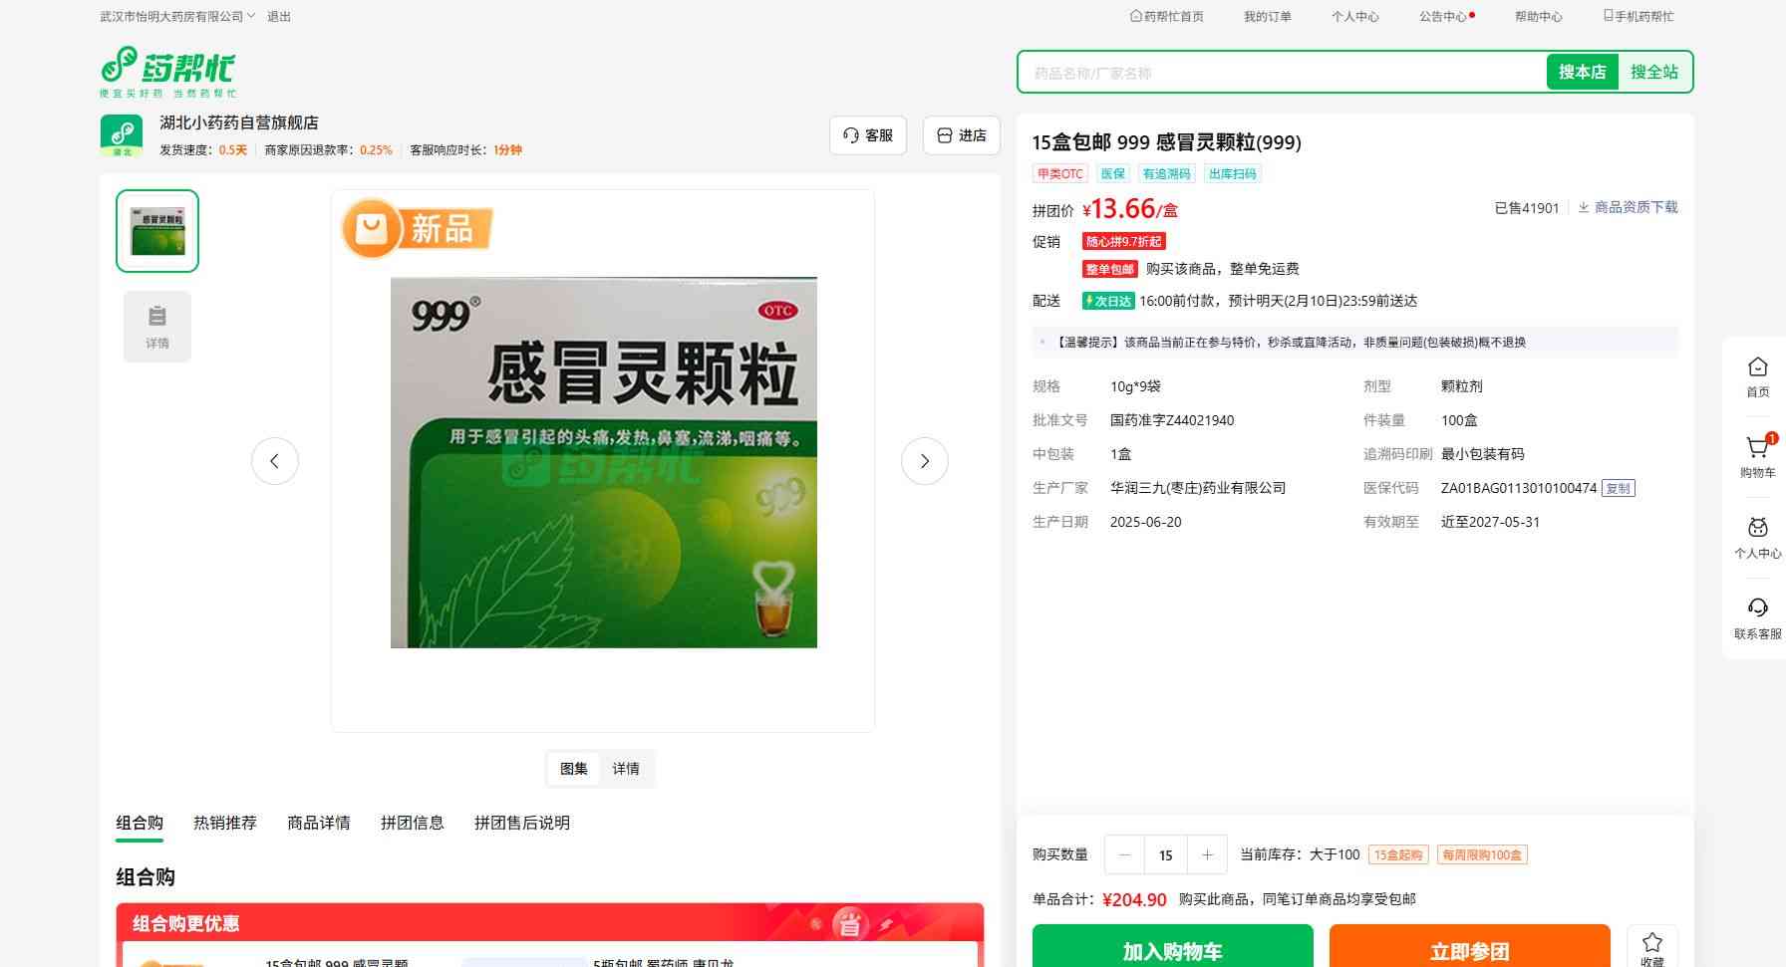Click the store avatar icon

[122, 134]
